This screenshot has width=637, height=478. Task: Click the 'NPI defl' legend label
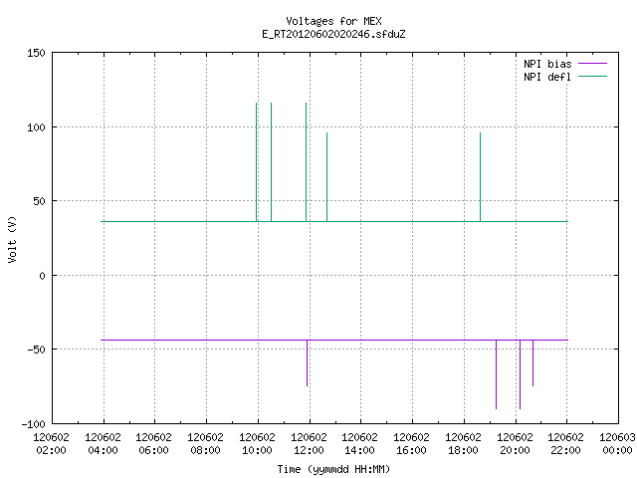coord(547,77)
